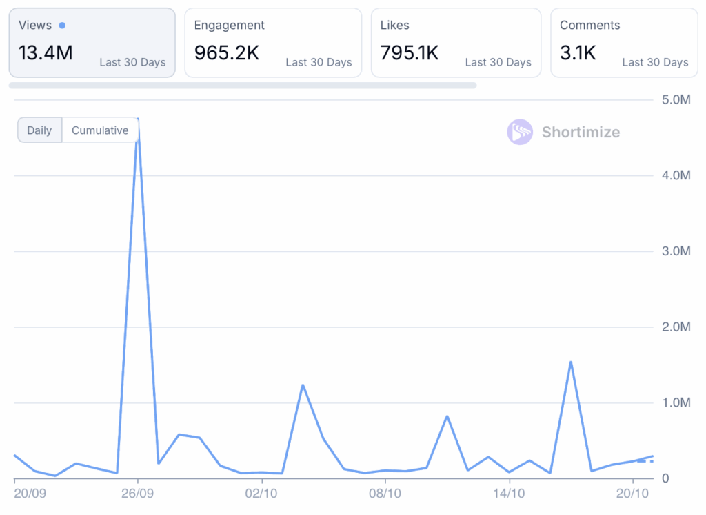Click the blue dot beside Views
The height and width of the screenshot is (515, 706).
(62, 26)
